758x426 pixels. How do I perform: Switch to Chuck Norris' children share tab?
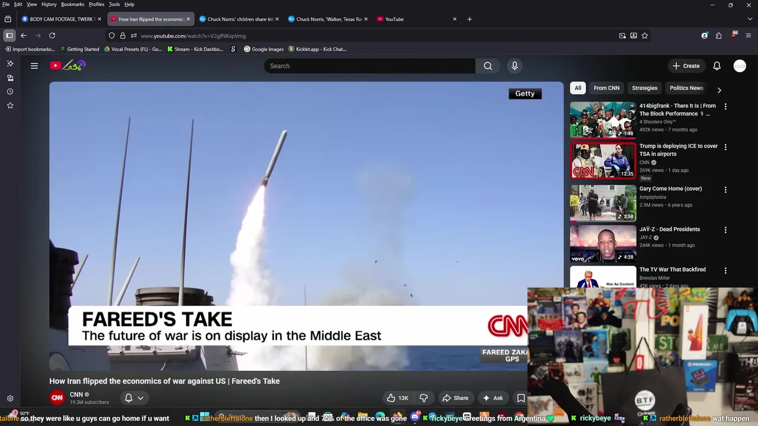pyautogui.click(x=240, y=19)
